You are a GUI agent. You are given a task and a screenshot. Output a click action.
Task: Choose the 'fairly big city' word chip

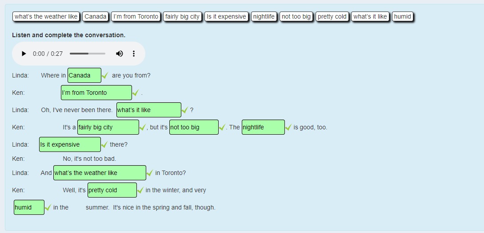click(x=182, y=16)
